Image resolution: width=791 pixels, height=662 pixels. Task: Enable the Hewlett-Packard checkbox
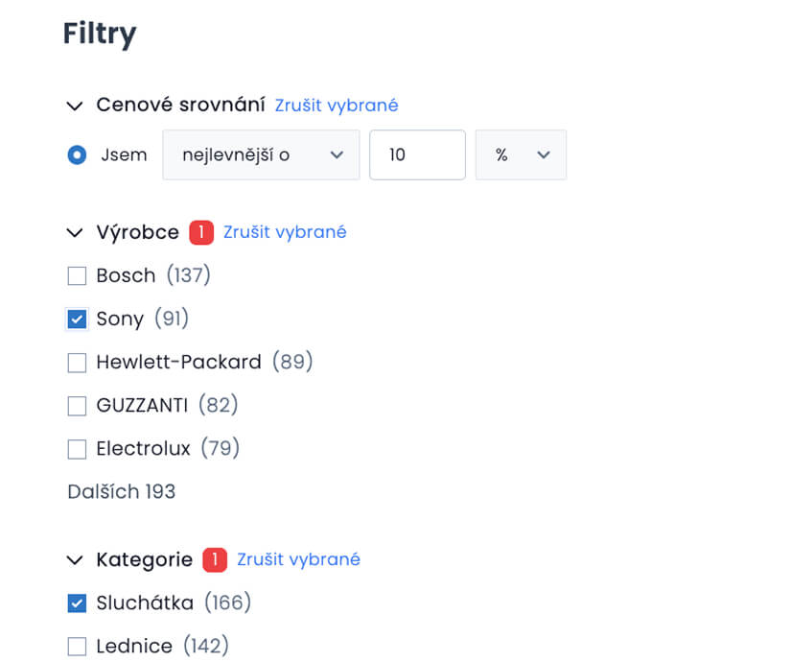point(77,363)
